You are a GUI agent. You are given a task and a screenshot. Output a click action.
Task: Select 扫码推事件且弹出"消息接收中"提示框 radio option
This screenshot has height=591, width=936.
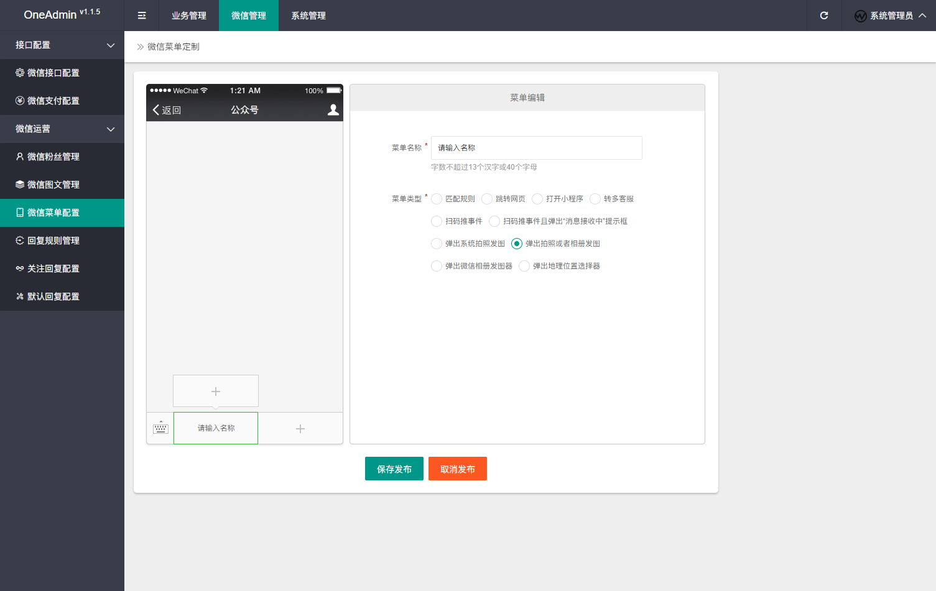[x=494, y=221]
